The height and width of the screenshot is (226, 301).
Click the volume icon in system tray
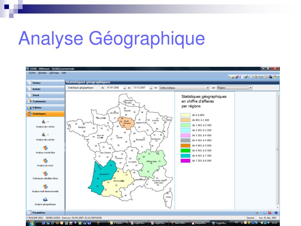tap(269, 223)
